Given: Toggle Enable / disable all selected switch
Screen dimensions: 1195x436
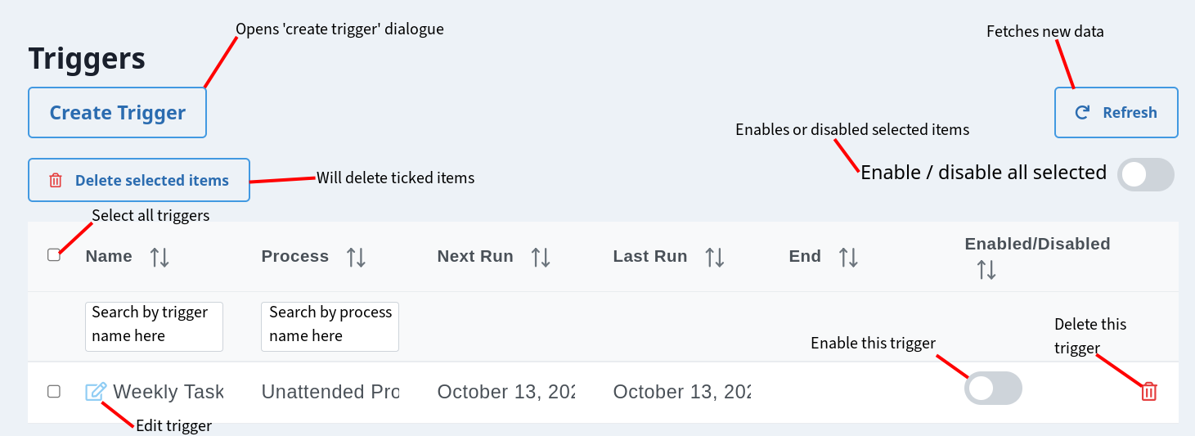Looking at the screenshot, I should tap(1145, 175).
